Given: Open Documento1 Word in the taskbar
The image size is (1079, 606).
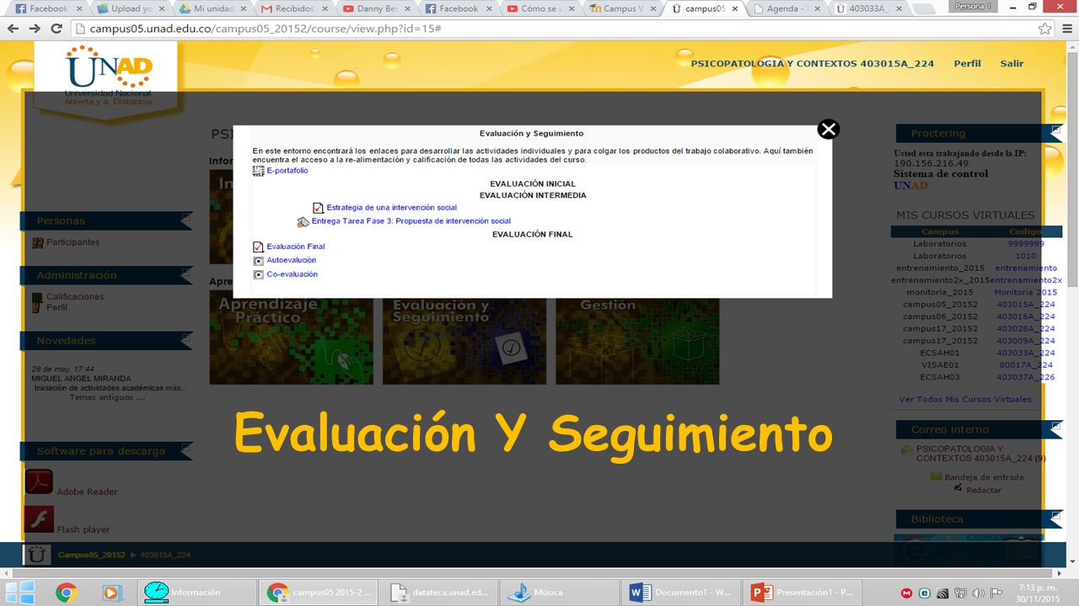Looking at the screenshot, I should coord(680,593).
